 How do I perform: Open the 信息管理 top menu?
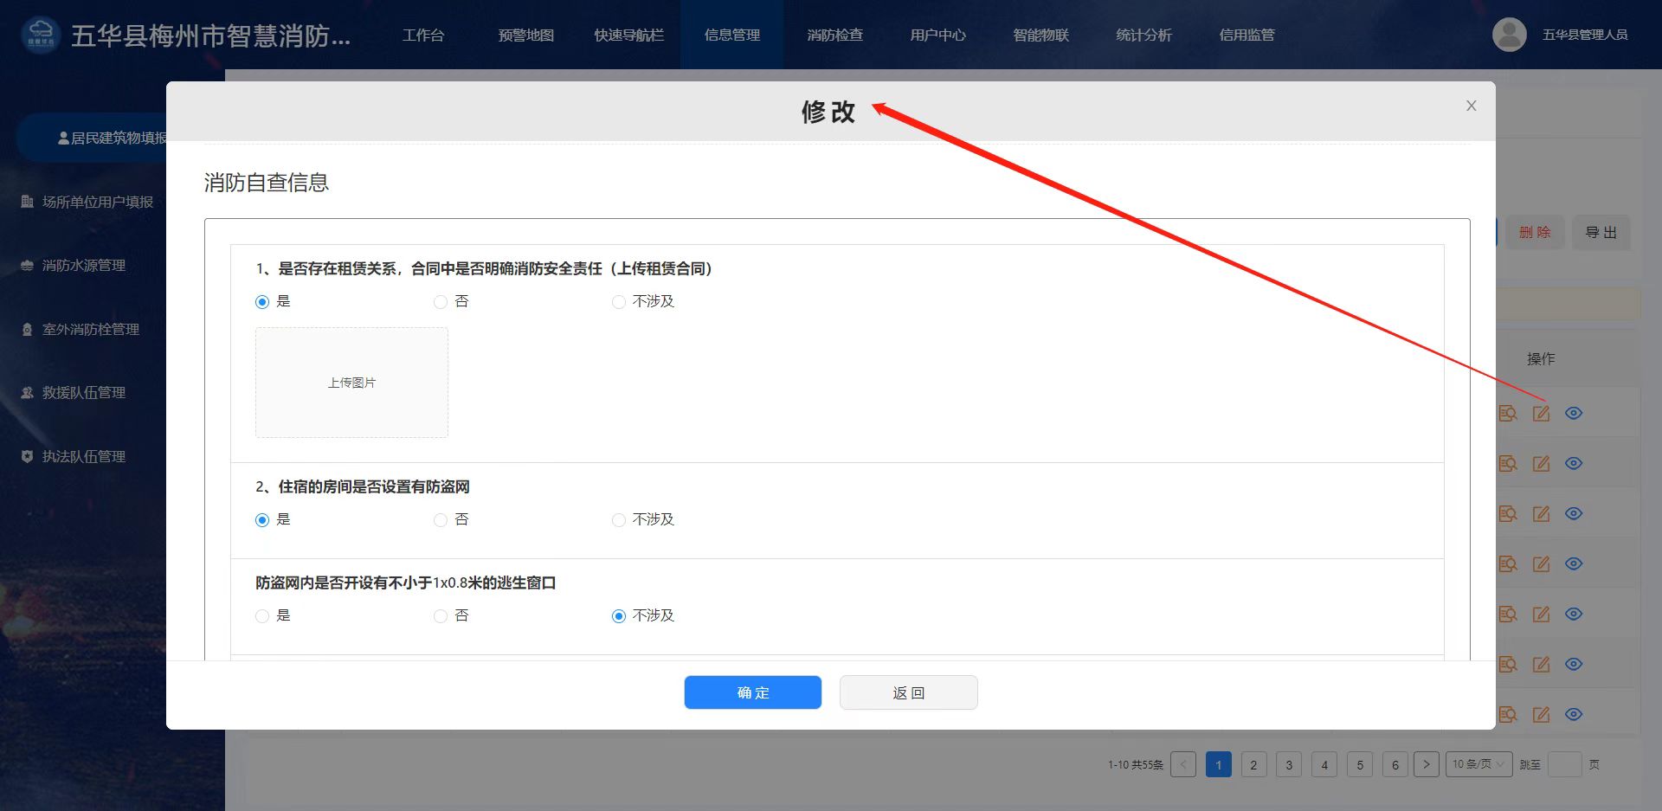(732, 35)
